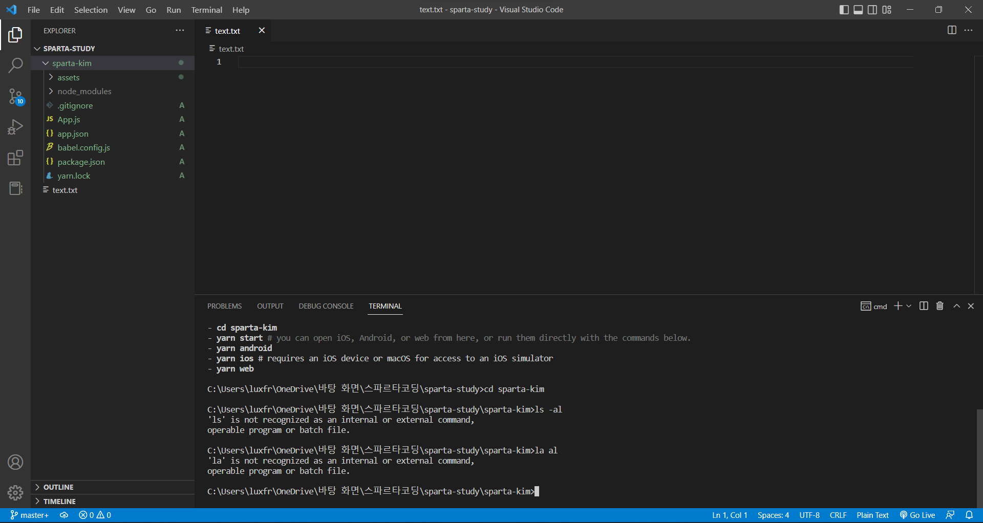Open the notebook icon view in activity bar

[15, 188]
